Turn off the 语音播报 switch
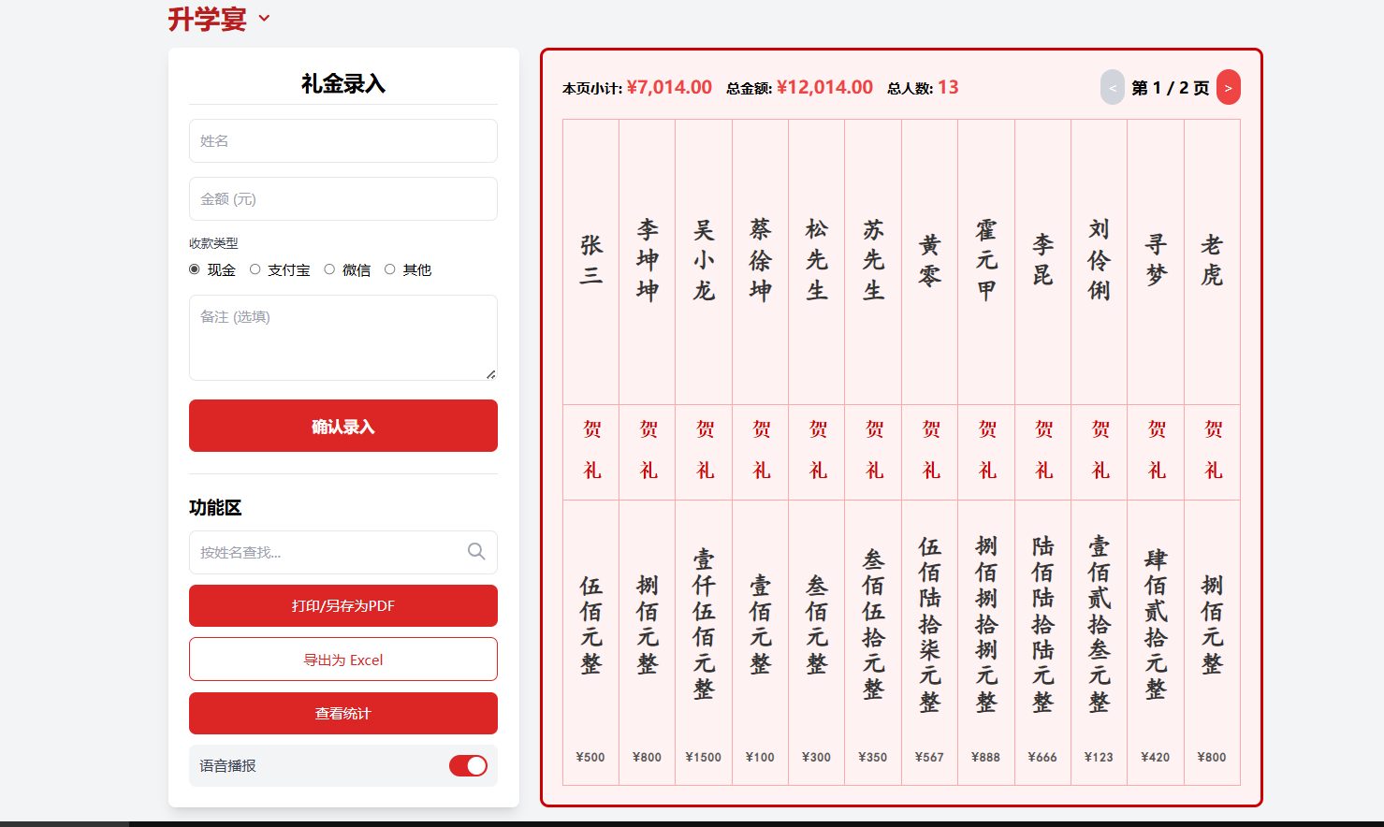Image resolution: width=1384 pixels, height=827 pixels. pos(468,766)
